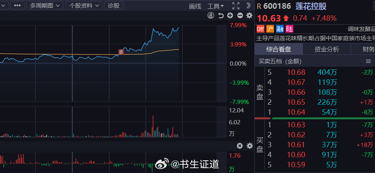Zoom out chart with the minus icon

click(x=240, y=16)
